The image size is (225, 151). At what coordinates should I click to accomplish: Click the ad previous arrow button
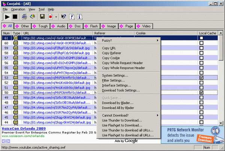point(4,141)
